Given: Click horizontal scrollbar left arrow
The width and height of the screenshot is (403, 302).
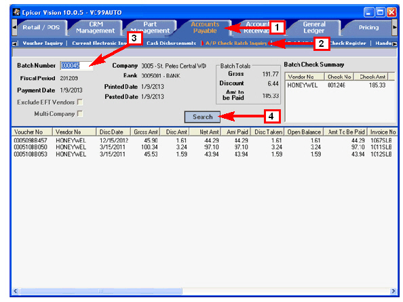Looking at the screenshot, I should (x=16, y=291).
